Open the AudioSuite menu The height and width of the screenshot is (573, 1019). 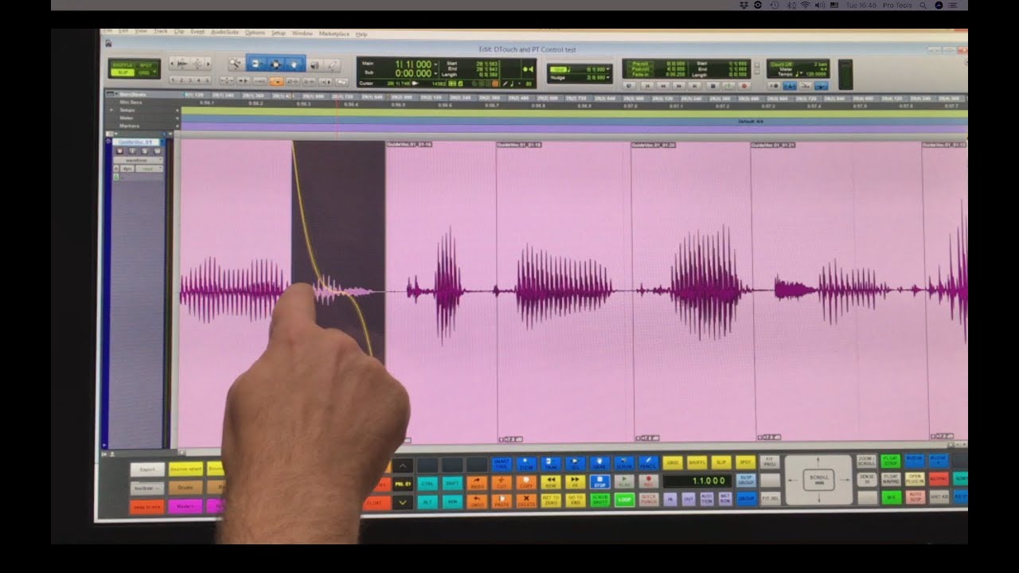224,33
